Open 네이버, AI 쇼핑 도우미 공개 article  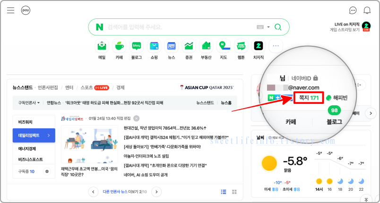(146, 175)
